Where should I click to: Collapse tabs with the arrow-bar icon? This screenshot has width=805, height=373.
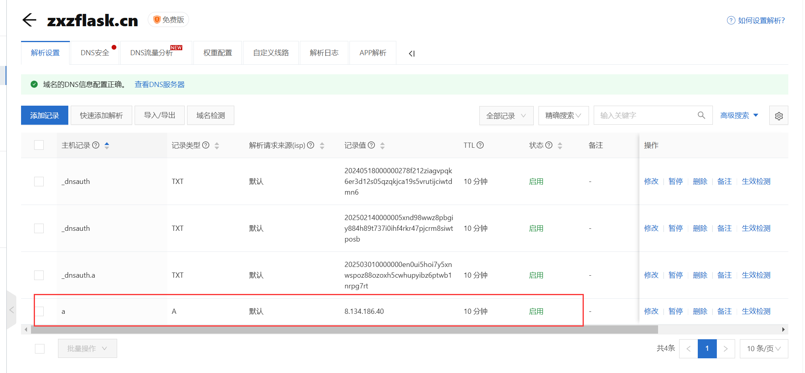point(412,54)
